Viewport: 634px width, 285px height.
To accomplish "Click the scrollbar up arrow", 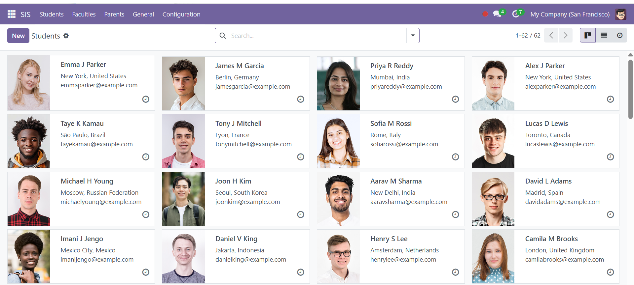I will click(x=630, y=55).
